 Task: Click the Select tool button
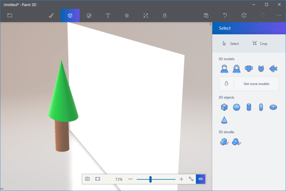(x=231, y=43)
